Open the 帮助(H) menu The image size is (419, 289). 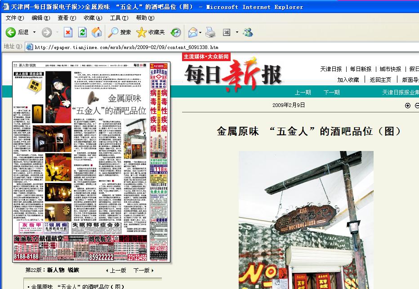coord(145,18)
